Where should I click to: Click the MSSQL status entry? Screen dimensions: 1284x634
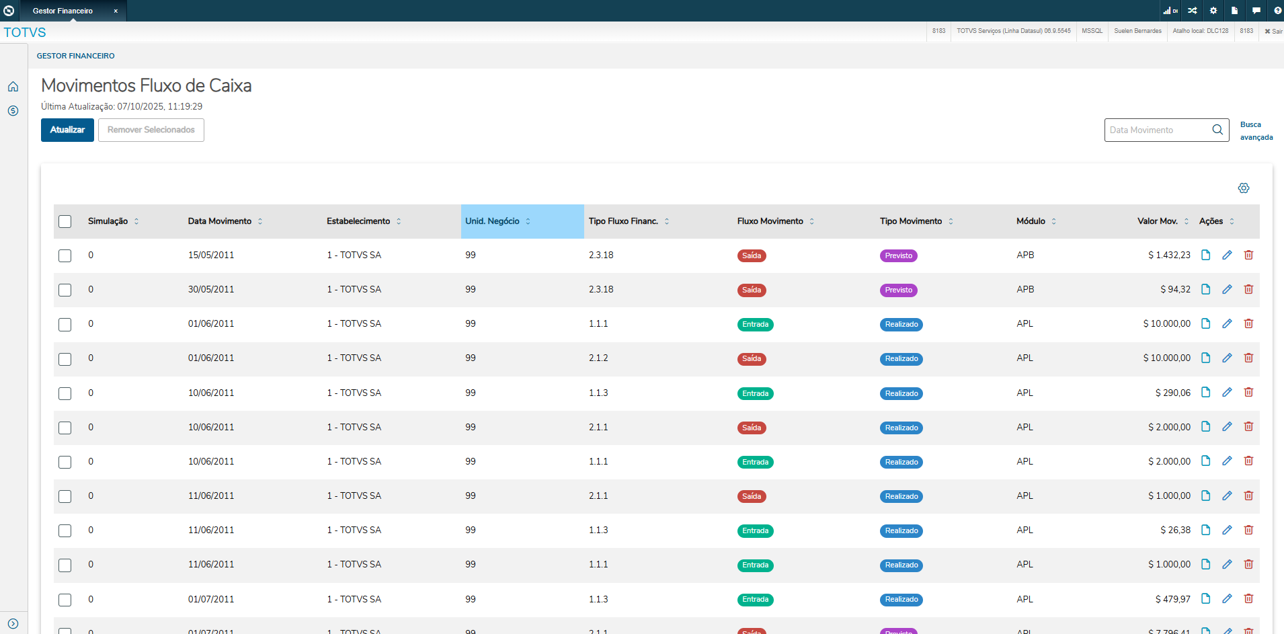pos(1092,31)
